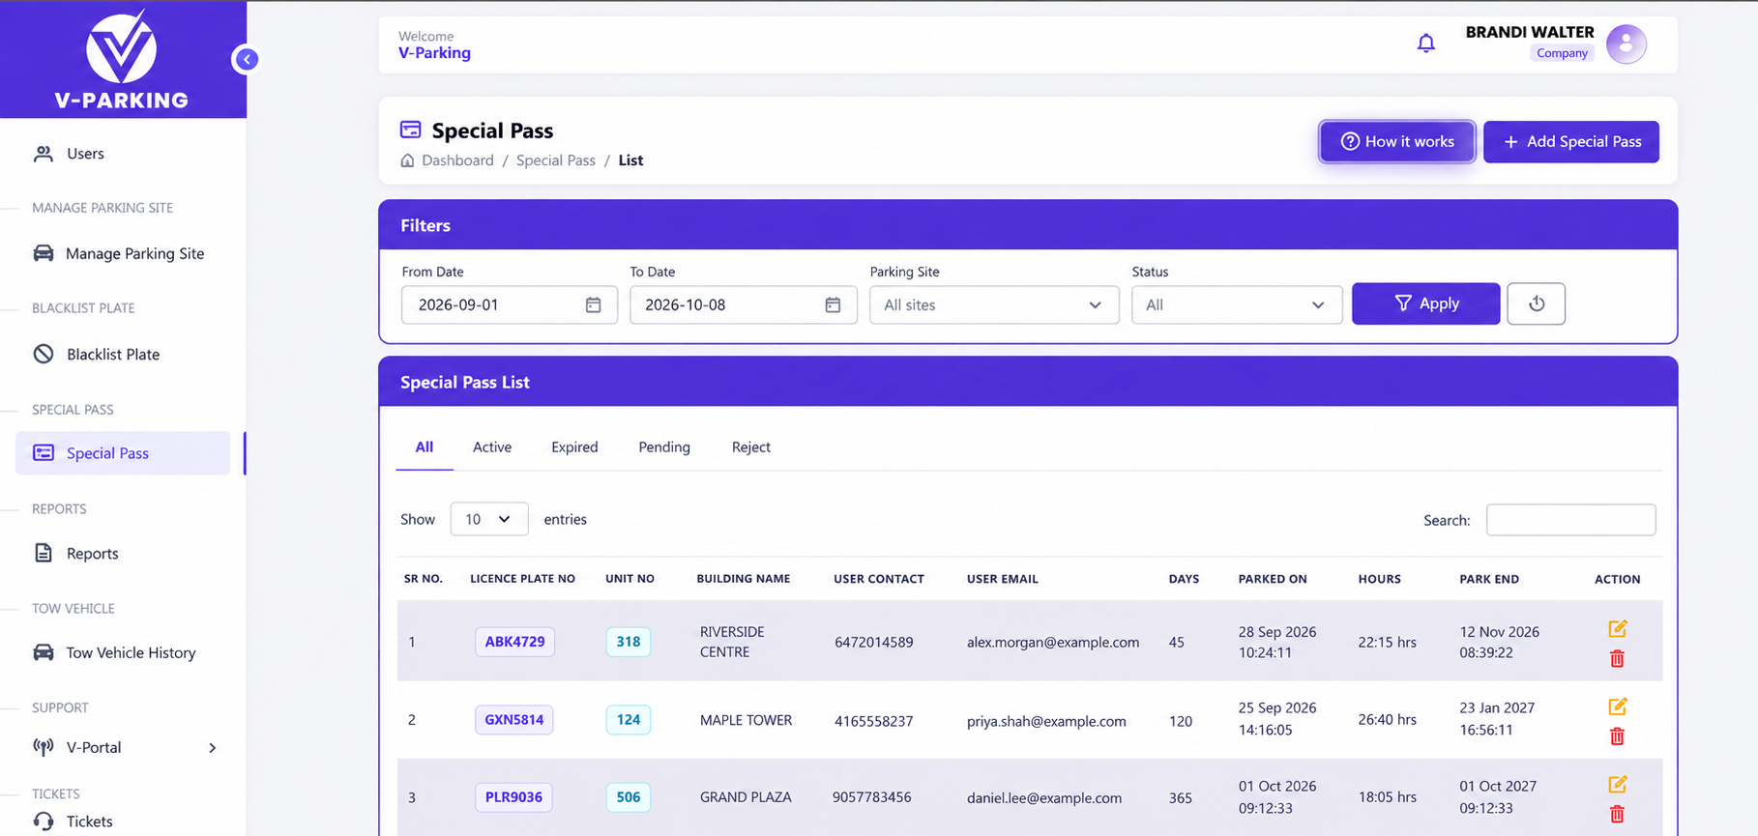The image size is (1758, 836).
Task: Sort by the Building Name column
Action: pyautogui.click(x=744, y=579)
